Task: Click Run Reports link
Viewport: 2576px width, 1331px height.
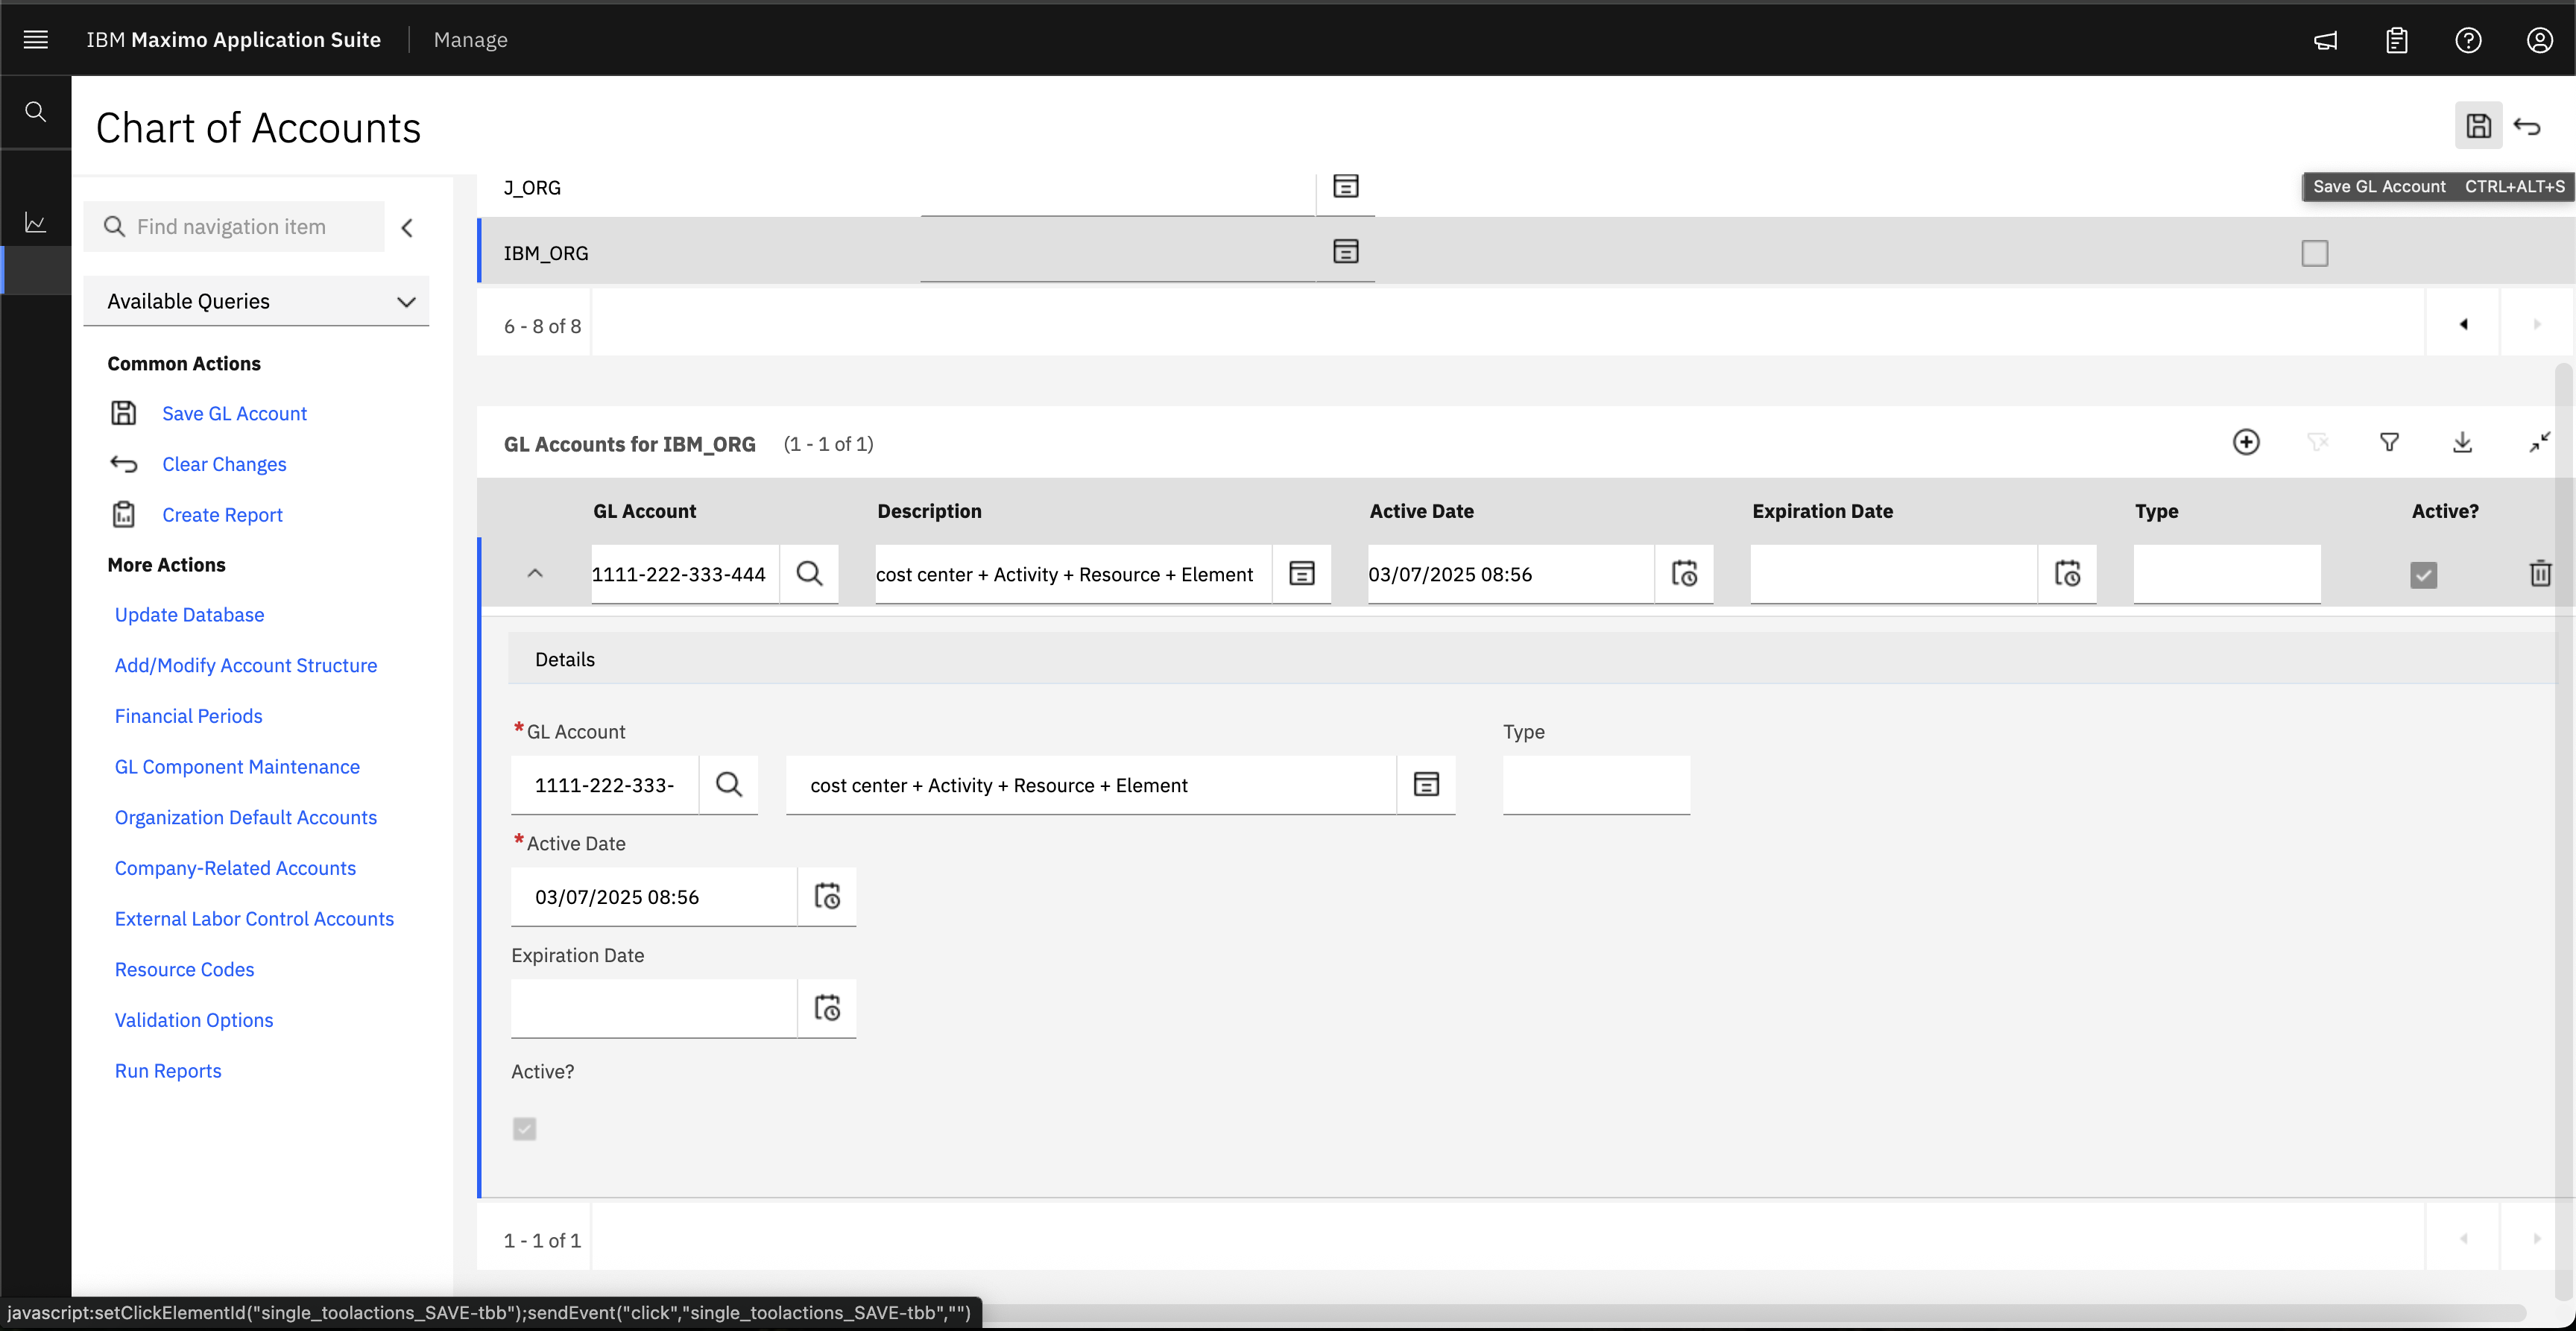Action: click(168, 1071)
